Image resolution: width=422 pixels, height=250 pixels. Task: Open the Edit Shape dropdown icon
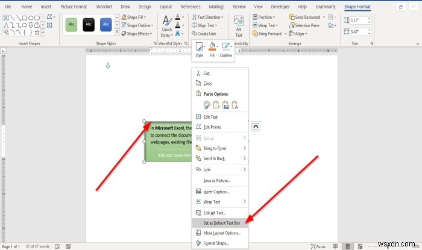point(51,17)
